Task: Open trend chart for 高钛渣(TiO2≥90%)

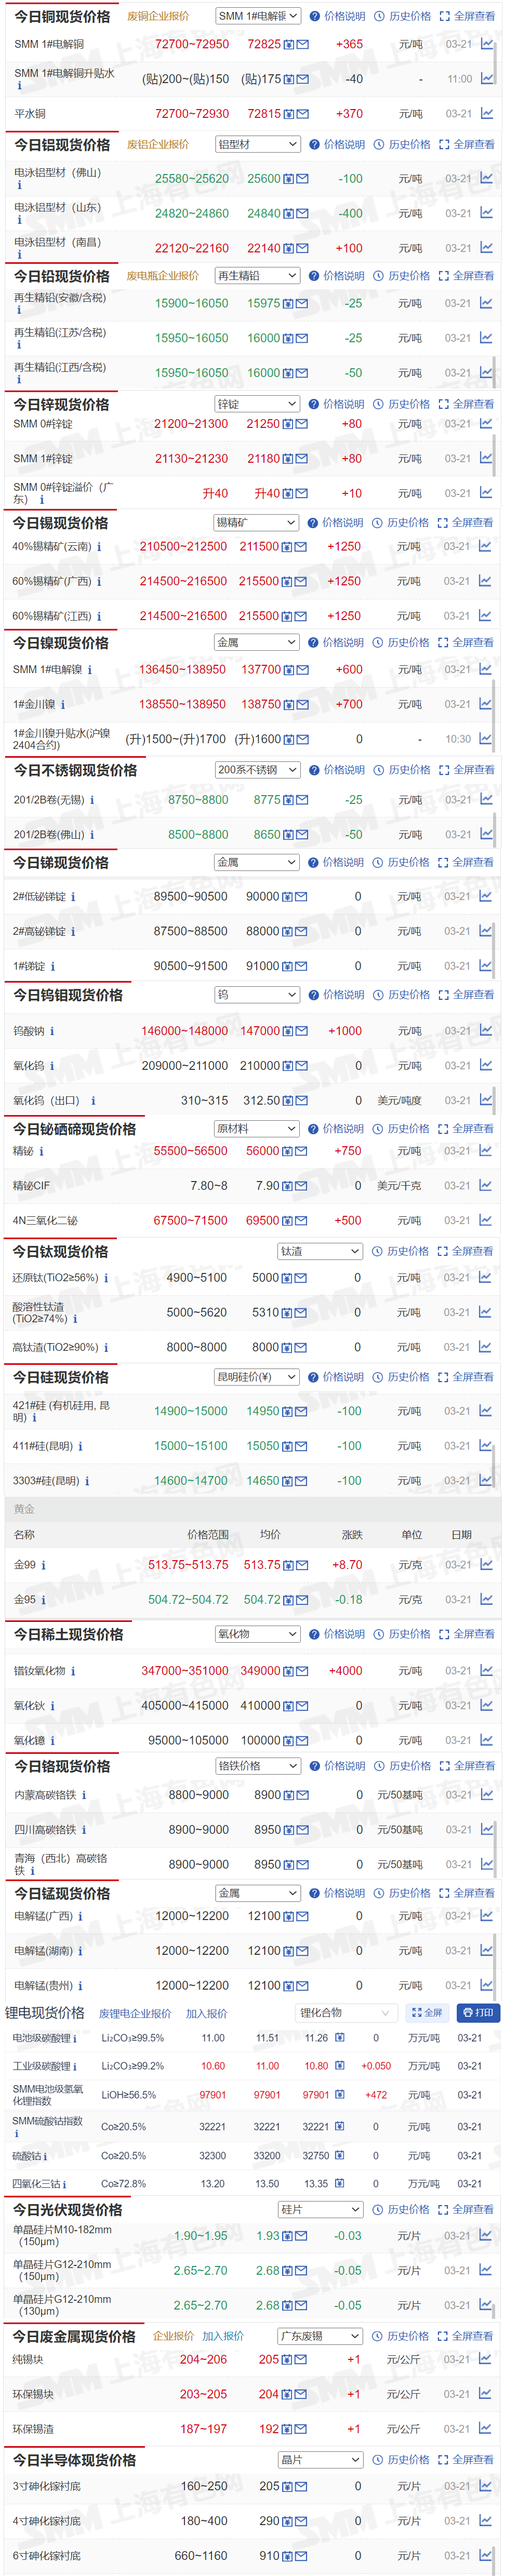Action: click(x=485, y=1347)
